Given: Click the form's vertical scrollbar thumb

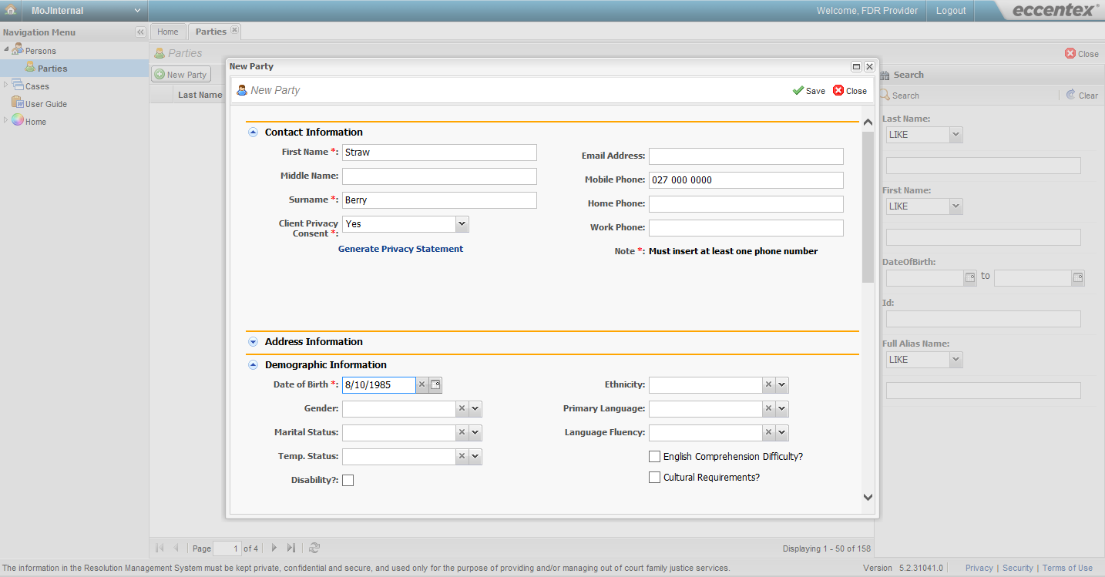Looking at the screenshot, I should (x=868, y=206).
